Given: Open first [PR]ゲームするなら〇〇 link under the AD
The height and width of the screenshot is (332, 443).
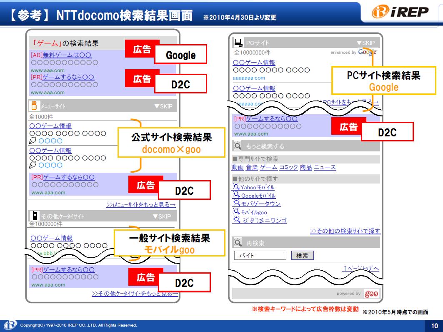Looking at the screenshot, I should pos(63,77).
